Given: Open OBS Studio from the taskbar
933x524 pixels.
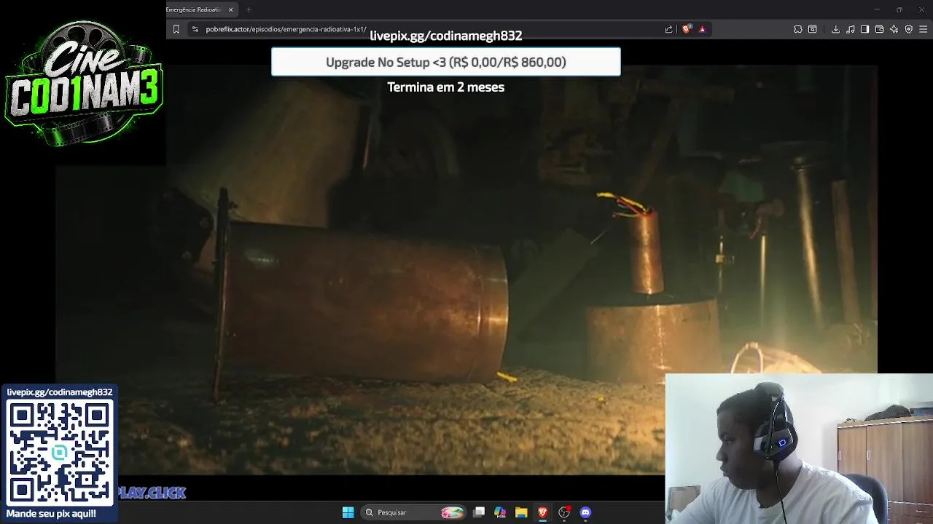Looking at the screenshot, I should pyautogui.click(x=563, y=512).
